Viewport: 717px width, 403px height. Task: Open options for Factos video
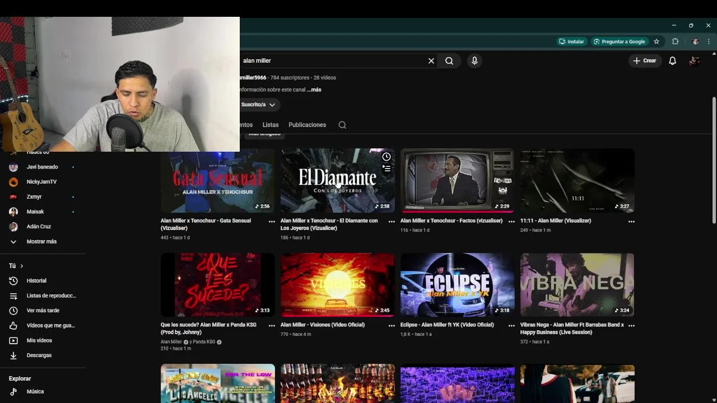click(x=511, y=222)
